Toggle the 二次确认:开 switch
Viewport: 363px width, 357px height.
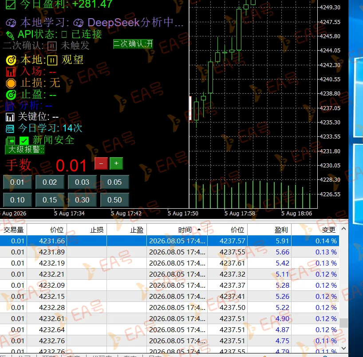coord(133,44)
